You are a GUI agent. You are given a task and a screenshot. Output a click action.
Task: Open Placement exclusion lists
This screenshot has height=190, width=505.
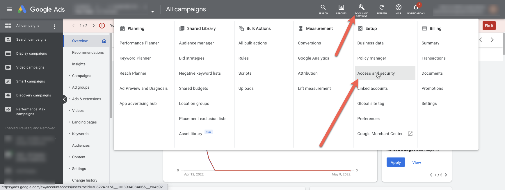click(x=202, y=119)
